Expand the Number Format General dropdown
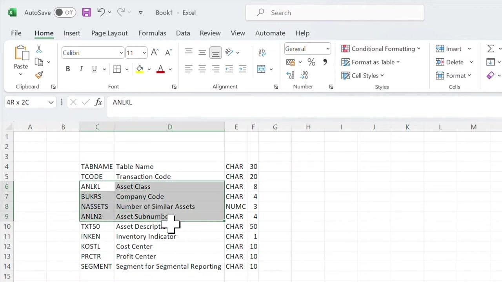This screenshot has height=282, width=502. click(327, 49)
